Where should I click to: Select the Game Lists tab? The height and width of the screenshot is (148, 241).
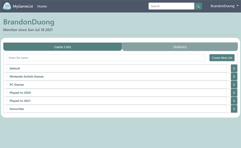[x=62, y=47]
